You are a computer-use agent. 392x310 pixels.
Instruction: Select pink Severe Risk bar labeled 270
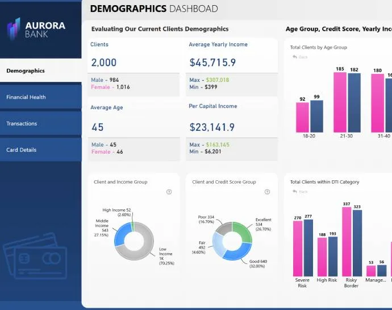pos(298,249)
